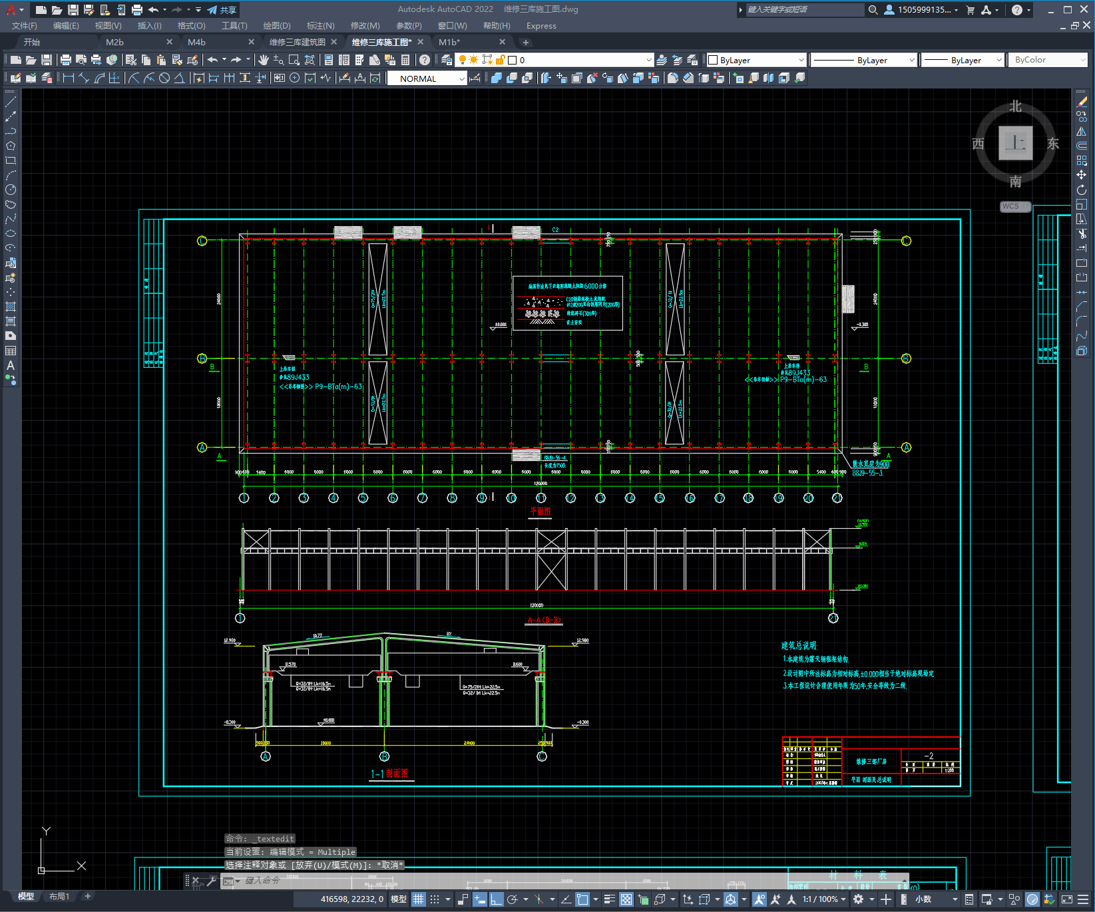This screenshot has height=912, width=1095.
Task: Click the 上 top face of the ViewCube
Action: click(1016, 142)
